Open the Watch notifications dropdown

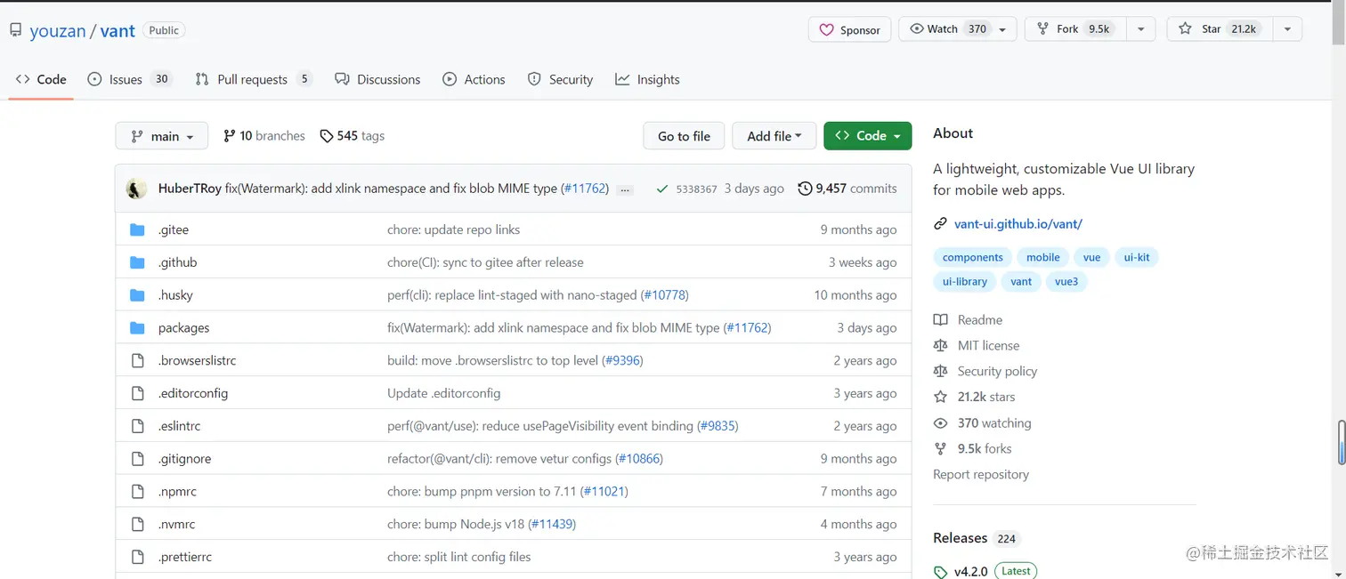pos(957,29)
